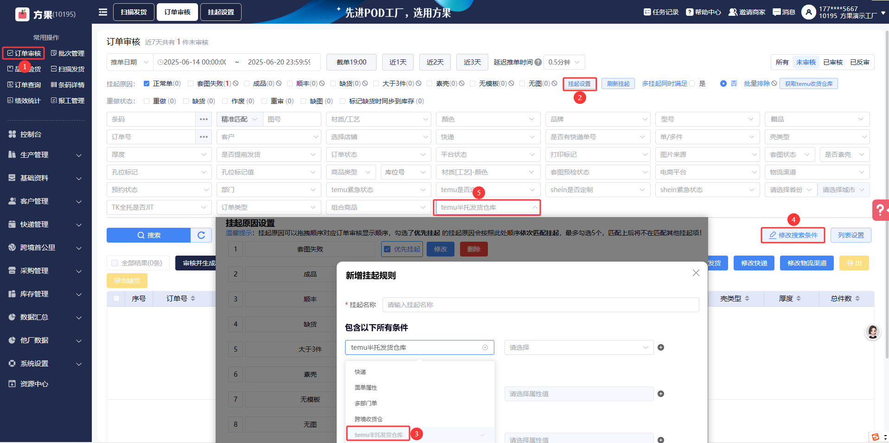Check the 标记缺货时同步到库存 checkbox
The image size is (889, 443).
(343, 101)
